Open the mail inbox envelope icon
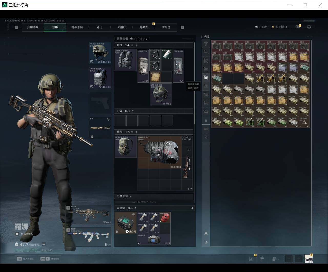The image size is (328, 272). [x=298, y=27]
